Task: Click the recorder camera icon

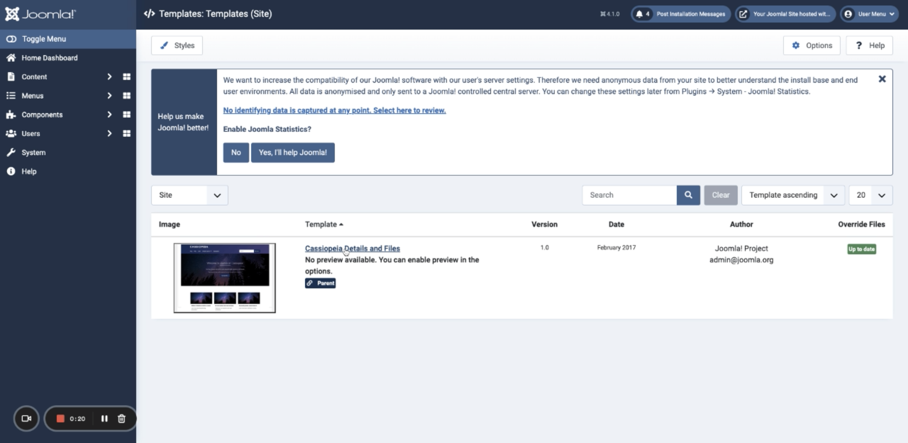Action: point(26,418)
